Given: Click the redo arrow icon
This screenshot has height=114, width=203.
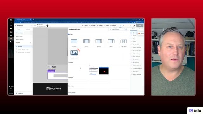Looking at the screenshot, I should [130, 25].
